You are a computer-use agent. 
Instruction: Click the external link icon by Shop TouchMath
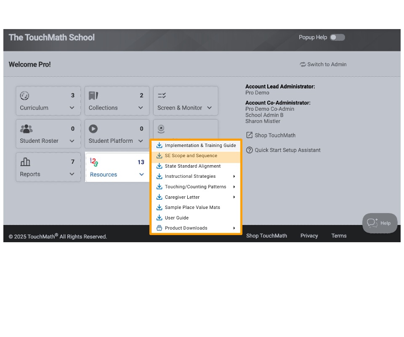pos(250,135)
